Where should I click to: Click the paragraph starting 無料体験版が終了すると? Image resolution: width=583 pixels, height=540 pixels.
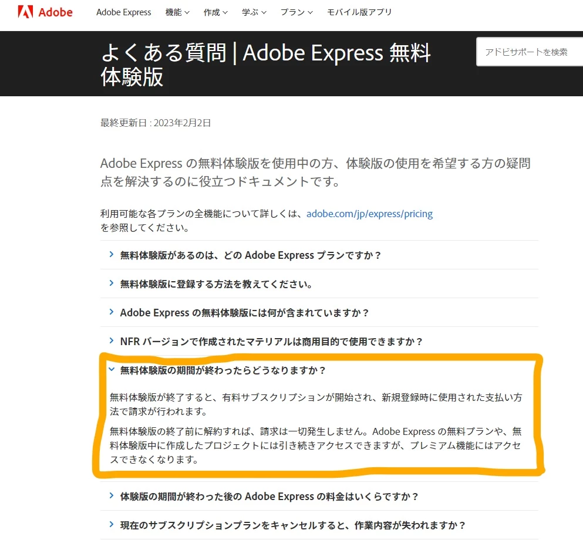pos(316,404)
